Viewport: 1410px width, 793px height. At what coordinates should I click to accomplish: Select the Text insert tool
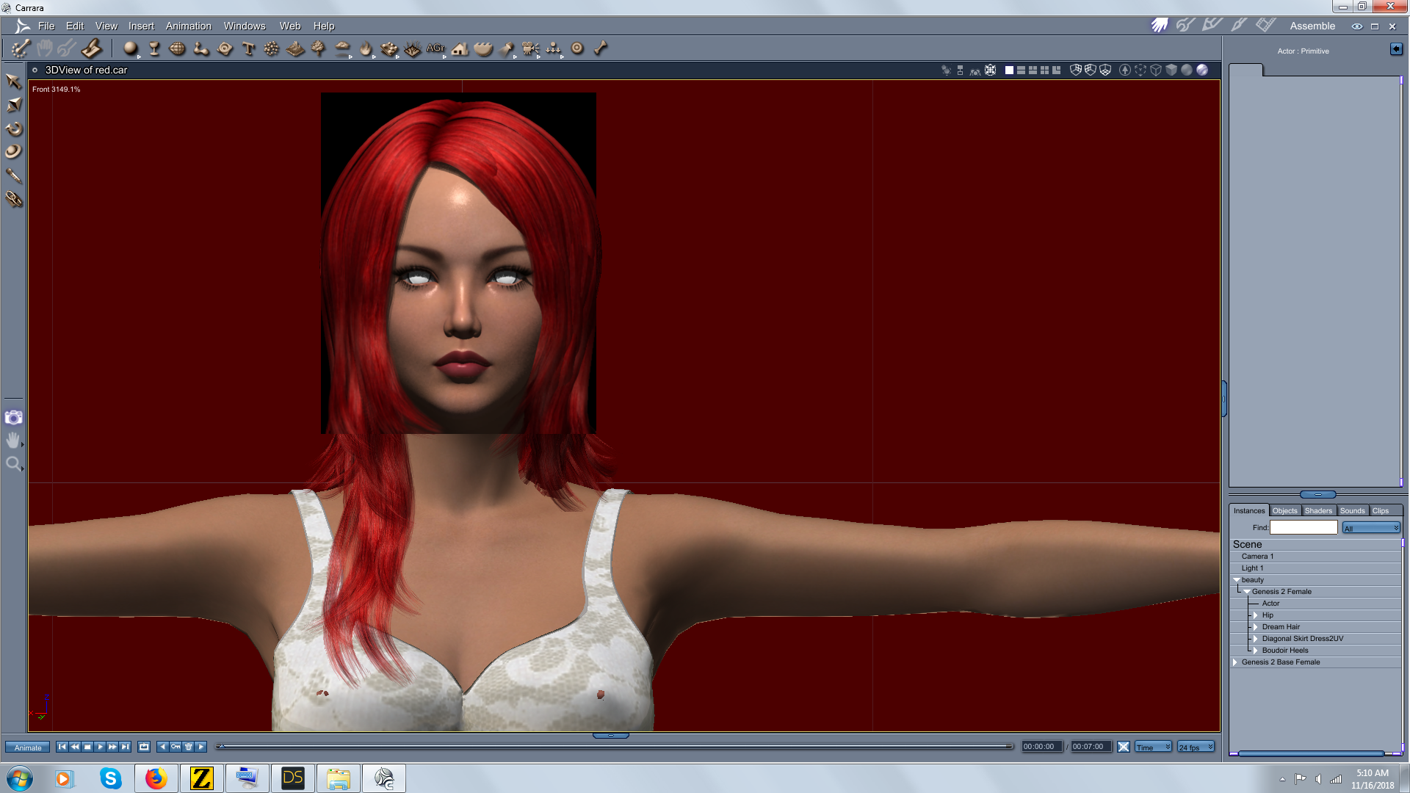tap(248, 49)
